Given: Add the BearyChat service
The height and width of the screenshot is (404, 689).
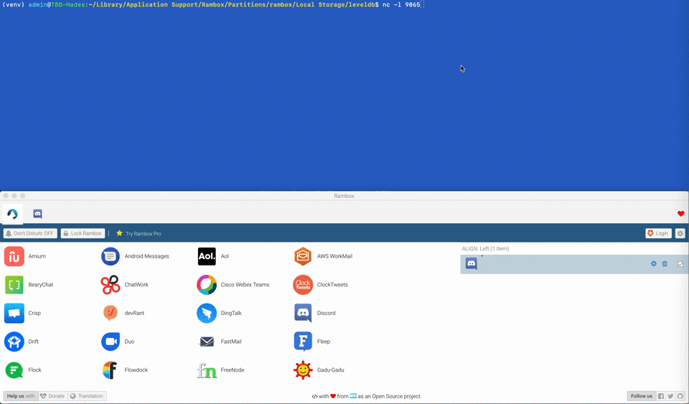Looking at the screenshot, I should click(x=14, y=285).
